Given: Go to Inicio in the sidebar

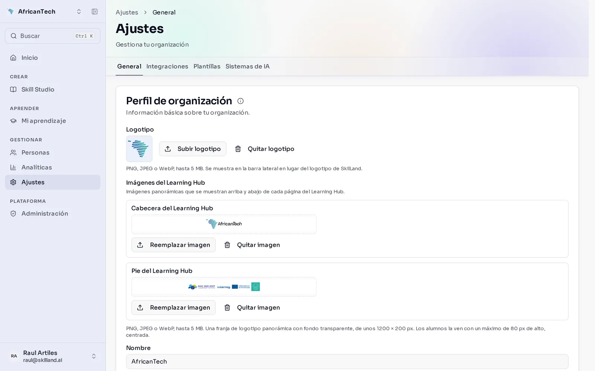Looking at the screenshot, I should 52,58.
